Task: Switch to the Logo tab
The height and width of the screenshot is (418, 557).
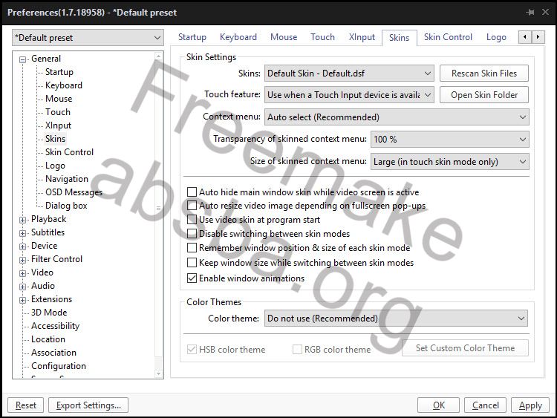Action: click(x=496, y=37)
